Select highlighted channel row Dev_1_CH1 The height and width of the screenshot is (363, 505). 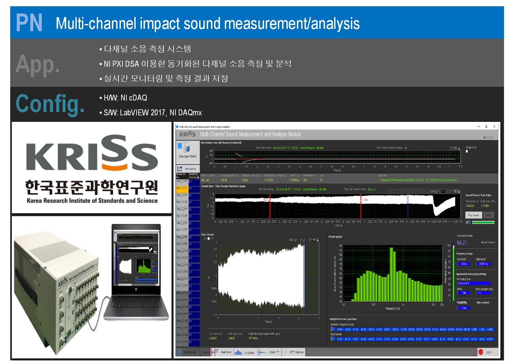click(182, 190)
